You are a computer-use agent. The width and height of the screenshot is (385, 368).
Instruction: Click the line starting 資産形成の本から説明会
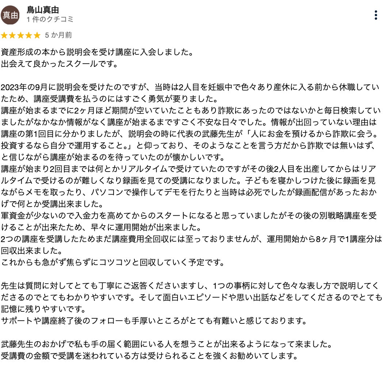pyautogui.click(x=98, y=52)
